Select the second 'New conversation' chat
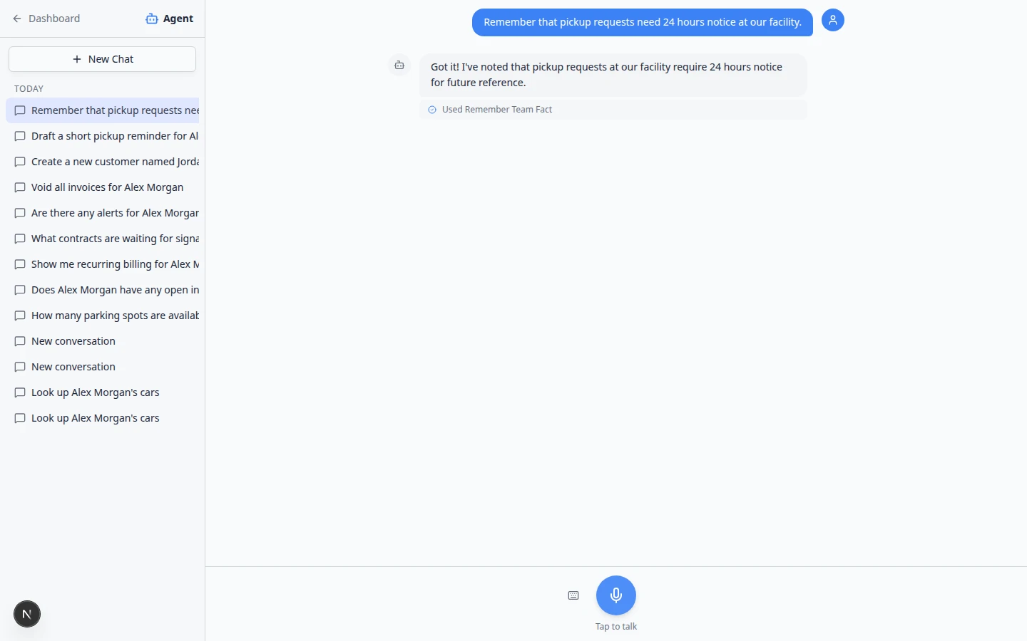 (103, 367)
